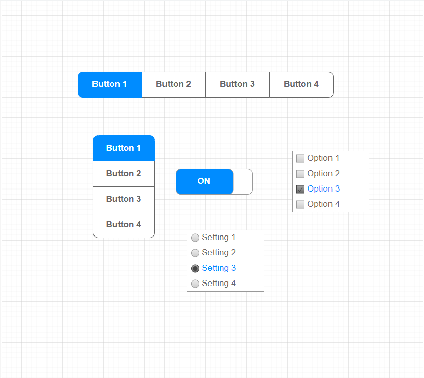
Task: Click the white OFF side of the switch
Action: click(x=243, y=181)
